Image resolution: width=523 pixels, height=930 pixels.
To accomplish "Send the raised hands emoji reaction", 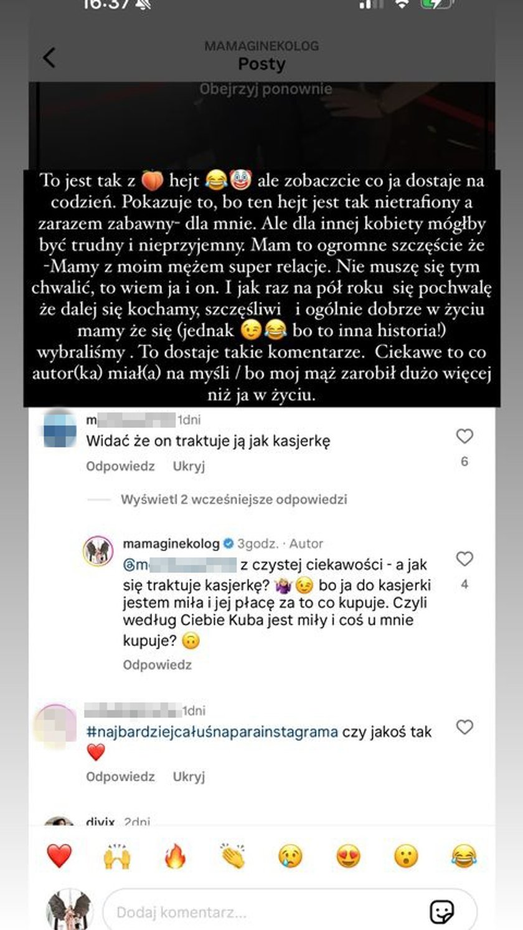I will [x=117, y=856].
